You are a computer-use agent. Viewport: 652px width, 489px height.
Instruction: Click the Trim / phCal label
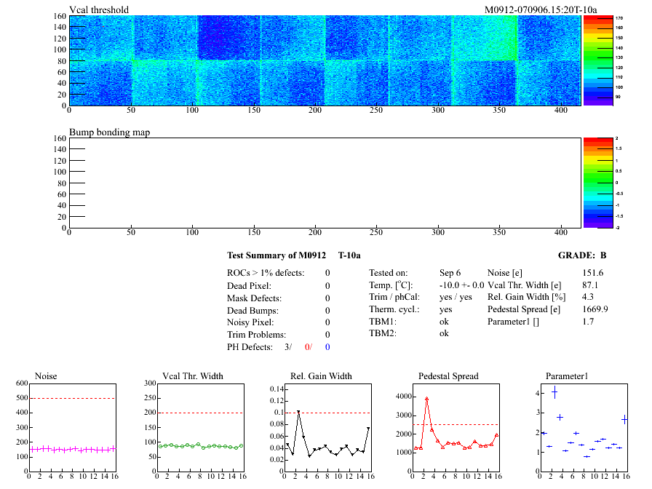tap(394, 297)
